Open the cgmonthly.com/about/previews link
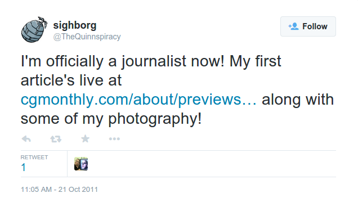This screenshot has height=211, width=358. [x=138, y=100]
